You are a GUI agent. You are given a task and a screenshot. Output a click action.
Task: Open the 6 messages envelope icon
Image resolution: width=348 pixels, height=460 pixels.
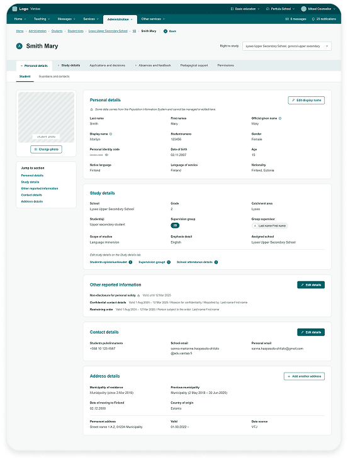tap(287, 19)
